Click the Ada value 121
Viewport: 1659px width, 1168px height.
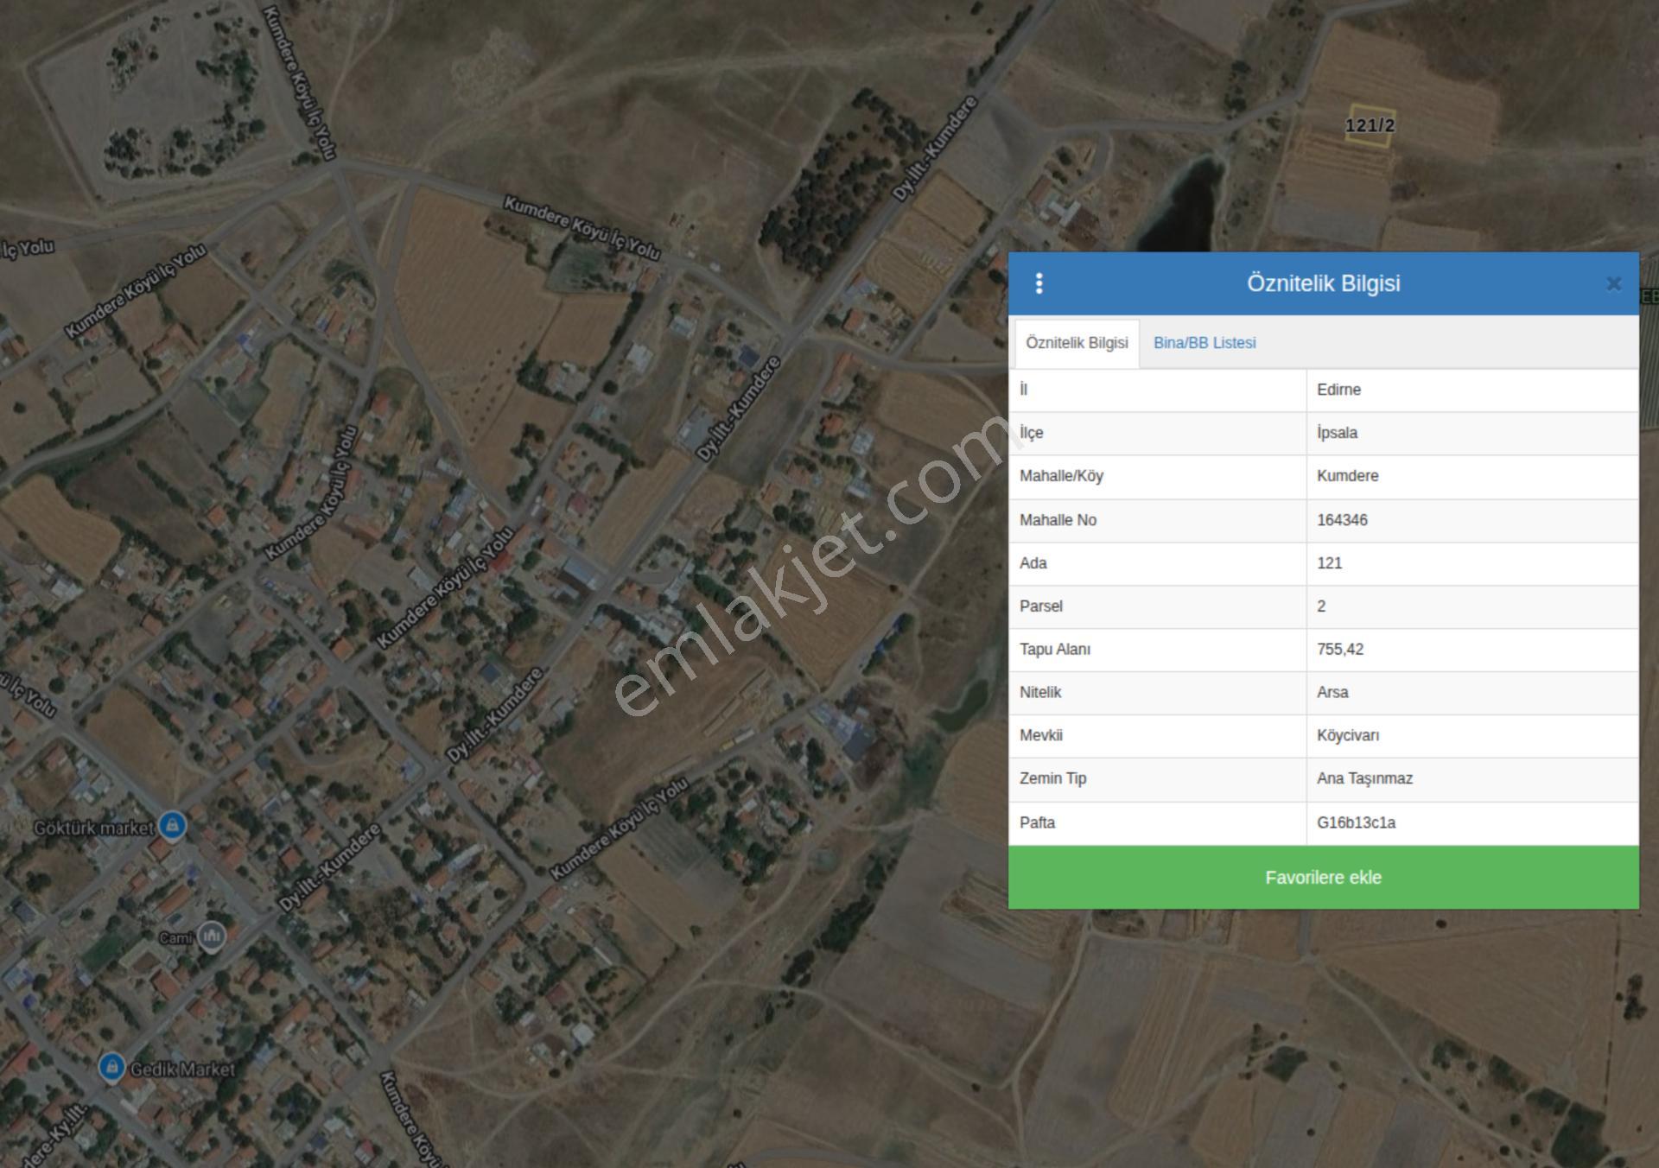tap(1472, 563)
